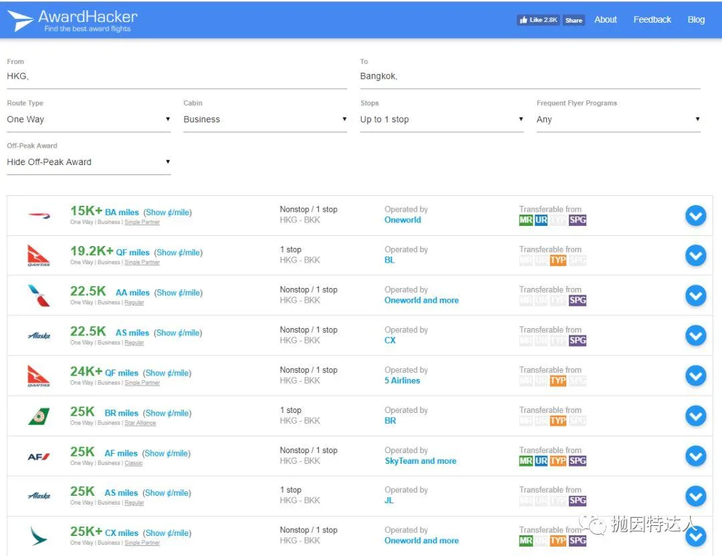Viewport: 722px width, 556px height.
Task: Click the SPG badge in 22.5K AS row
Action: point(578,340)
